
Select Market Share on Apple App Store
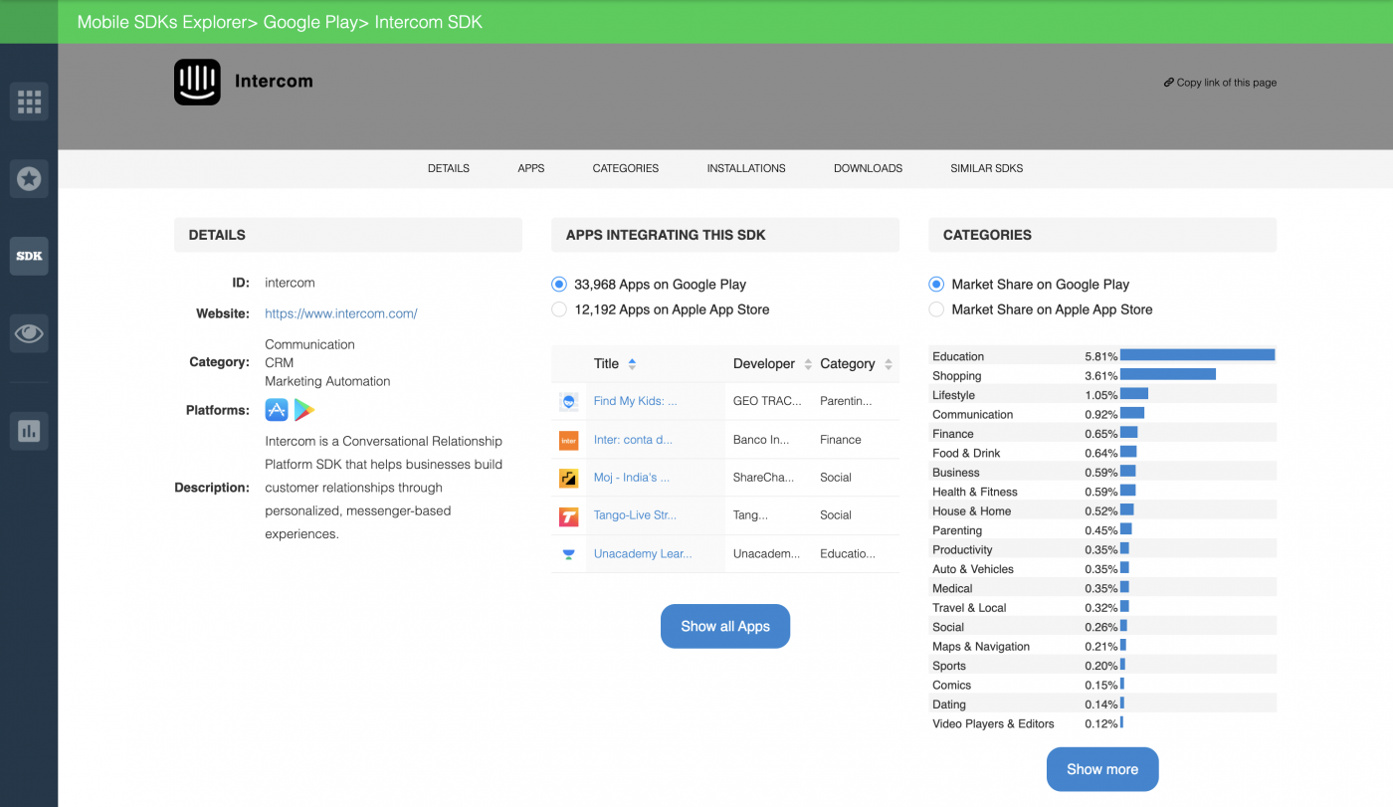(936, 308)
